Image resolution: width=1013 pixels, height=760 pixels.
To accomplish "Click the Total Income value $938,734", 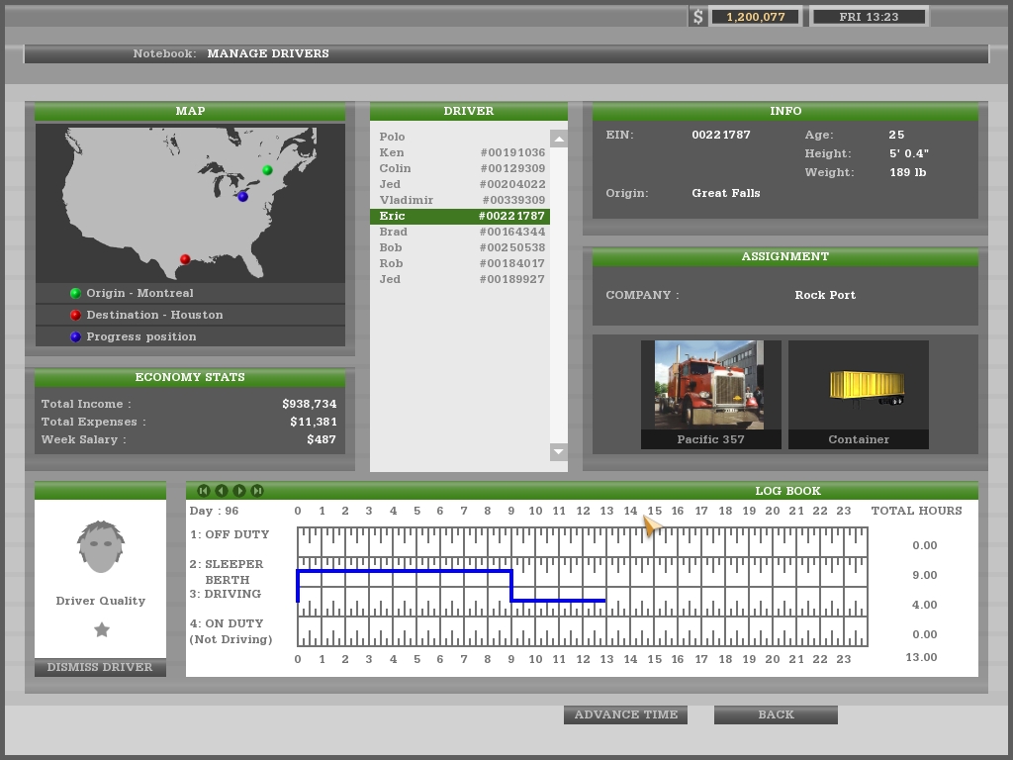I will tap(310, 404).
